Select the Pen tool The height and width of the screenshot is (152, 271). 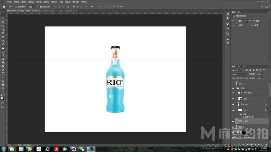[3, 70]
